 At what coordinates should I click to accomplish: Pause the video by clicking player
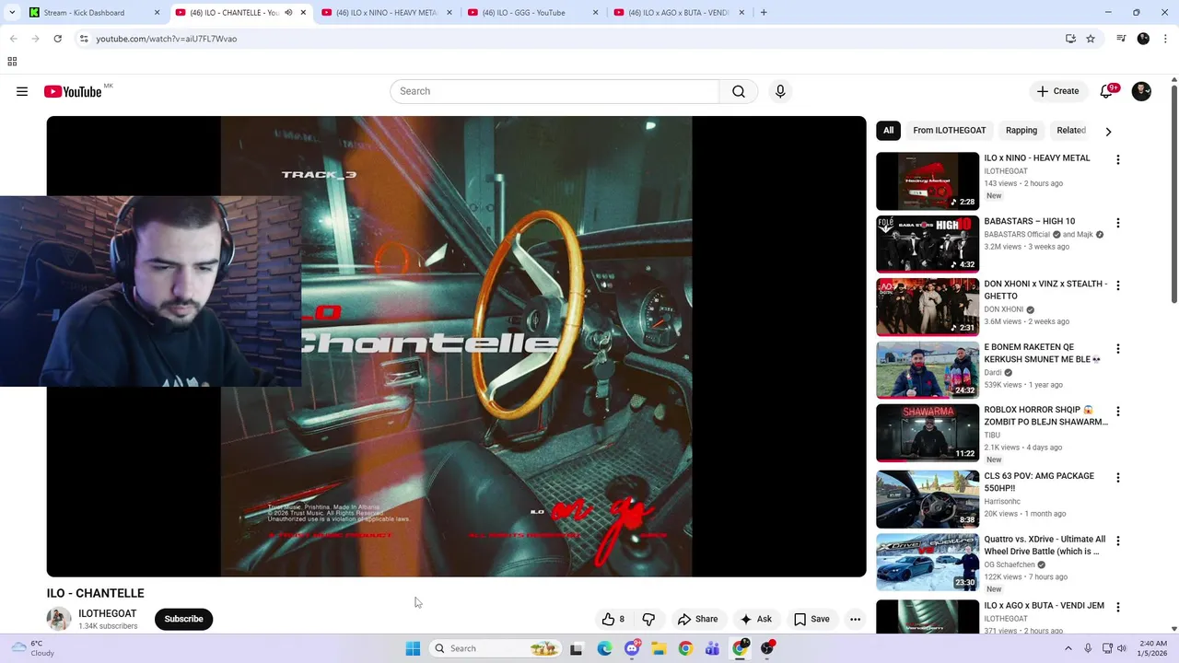tap(456, 346)
